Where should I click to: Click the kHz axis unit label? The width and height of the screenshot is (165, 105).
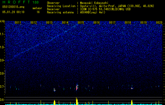(2, 21)
